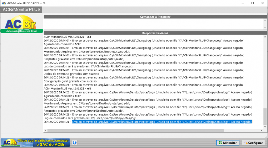
Task: Select the ACBrMonitorPLUS header tab
Action: (21, 10)
